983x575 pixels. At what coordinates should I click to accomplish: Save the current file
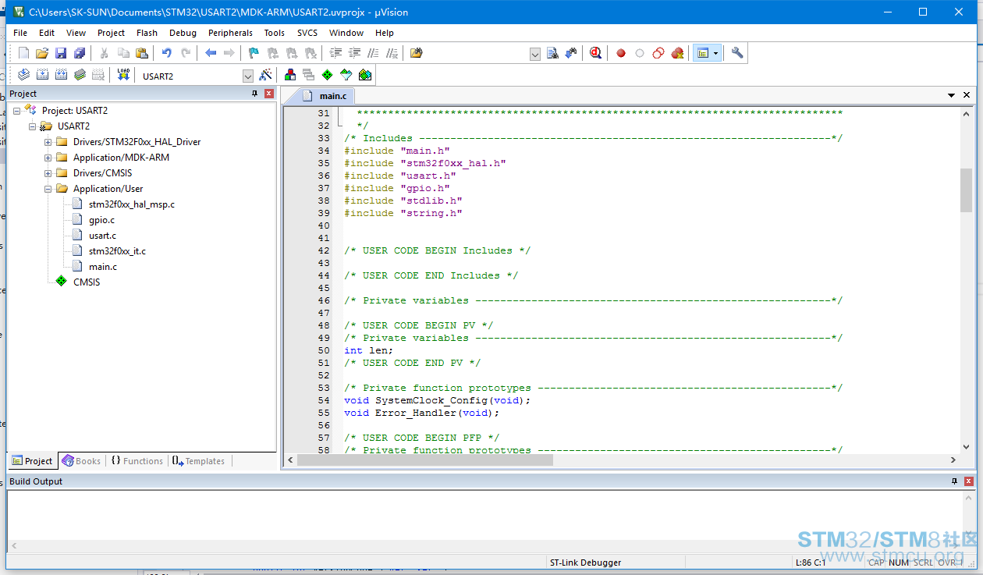[x=61, y=53]
